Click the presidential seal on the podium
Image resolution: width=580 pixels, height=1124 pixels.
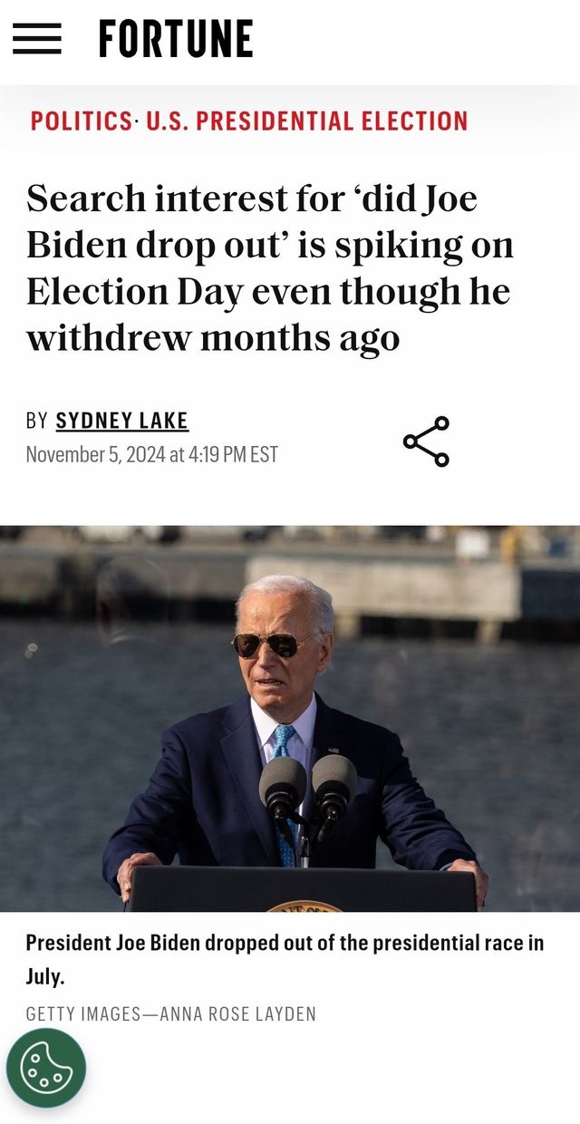coord(304,905)
